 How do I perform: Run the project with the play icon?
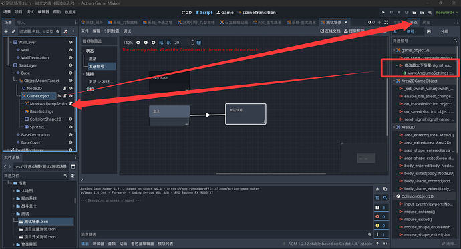click(383, 12)
